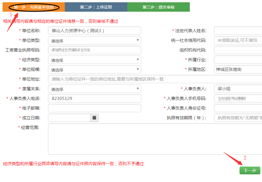Go to 第三步：提交审核 tab

tap(158, 7)
